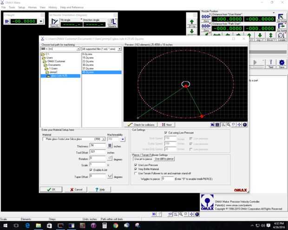
Task: Click the Tool Offset input field
Action: click(98, 151)
